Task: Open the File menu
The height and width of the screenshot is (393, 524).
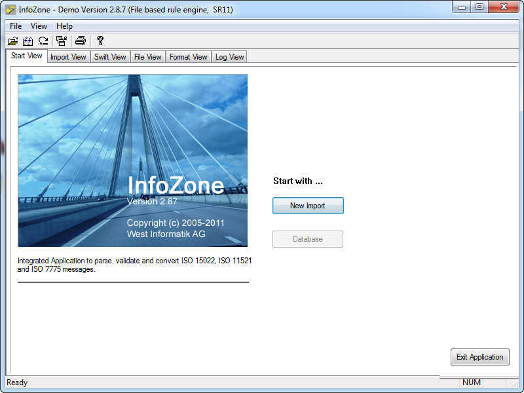Action: pos(16,26)
